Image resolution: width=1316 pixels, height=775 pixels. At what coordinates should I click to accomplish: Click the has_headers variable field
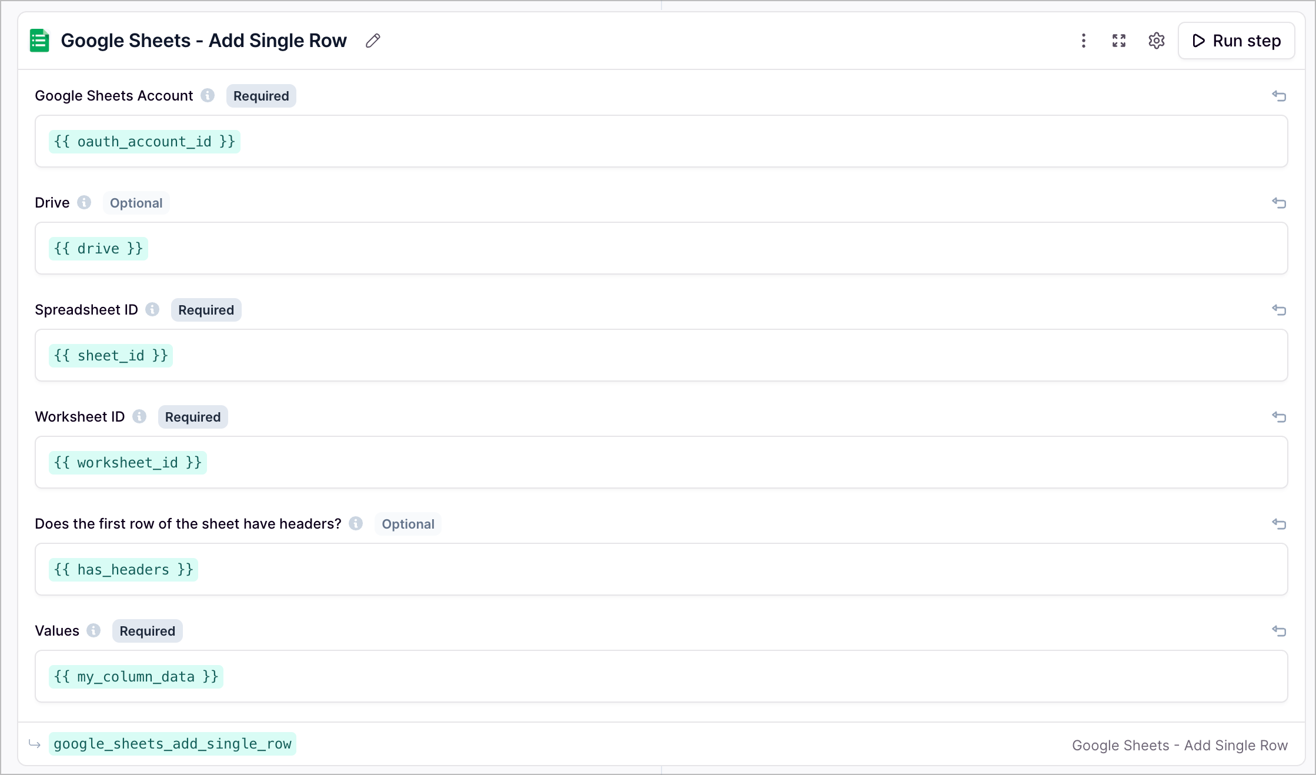point(123,569)
